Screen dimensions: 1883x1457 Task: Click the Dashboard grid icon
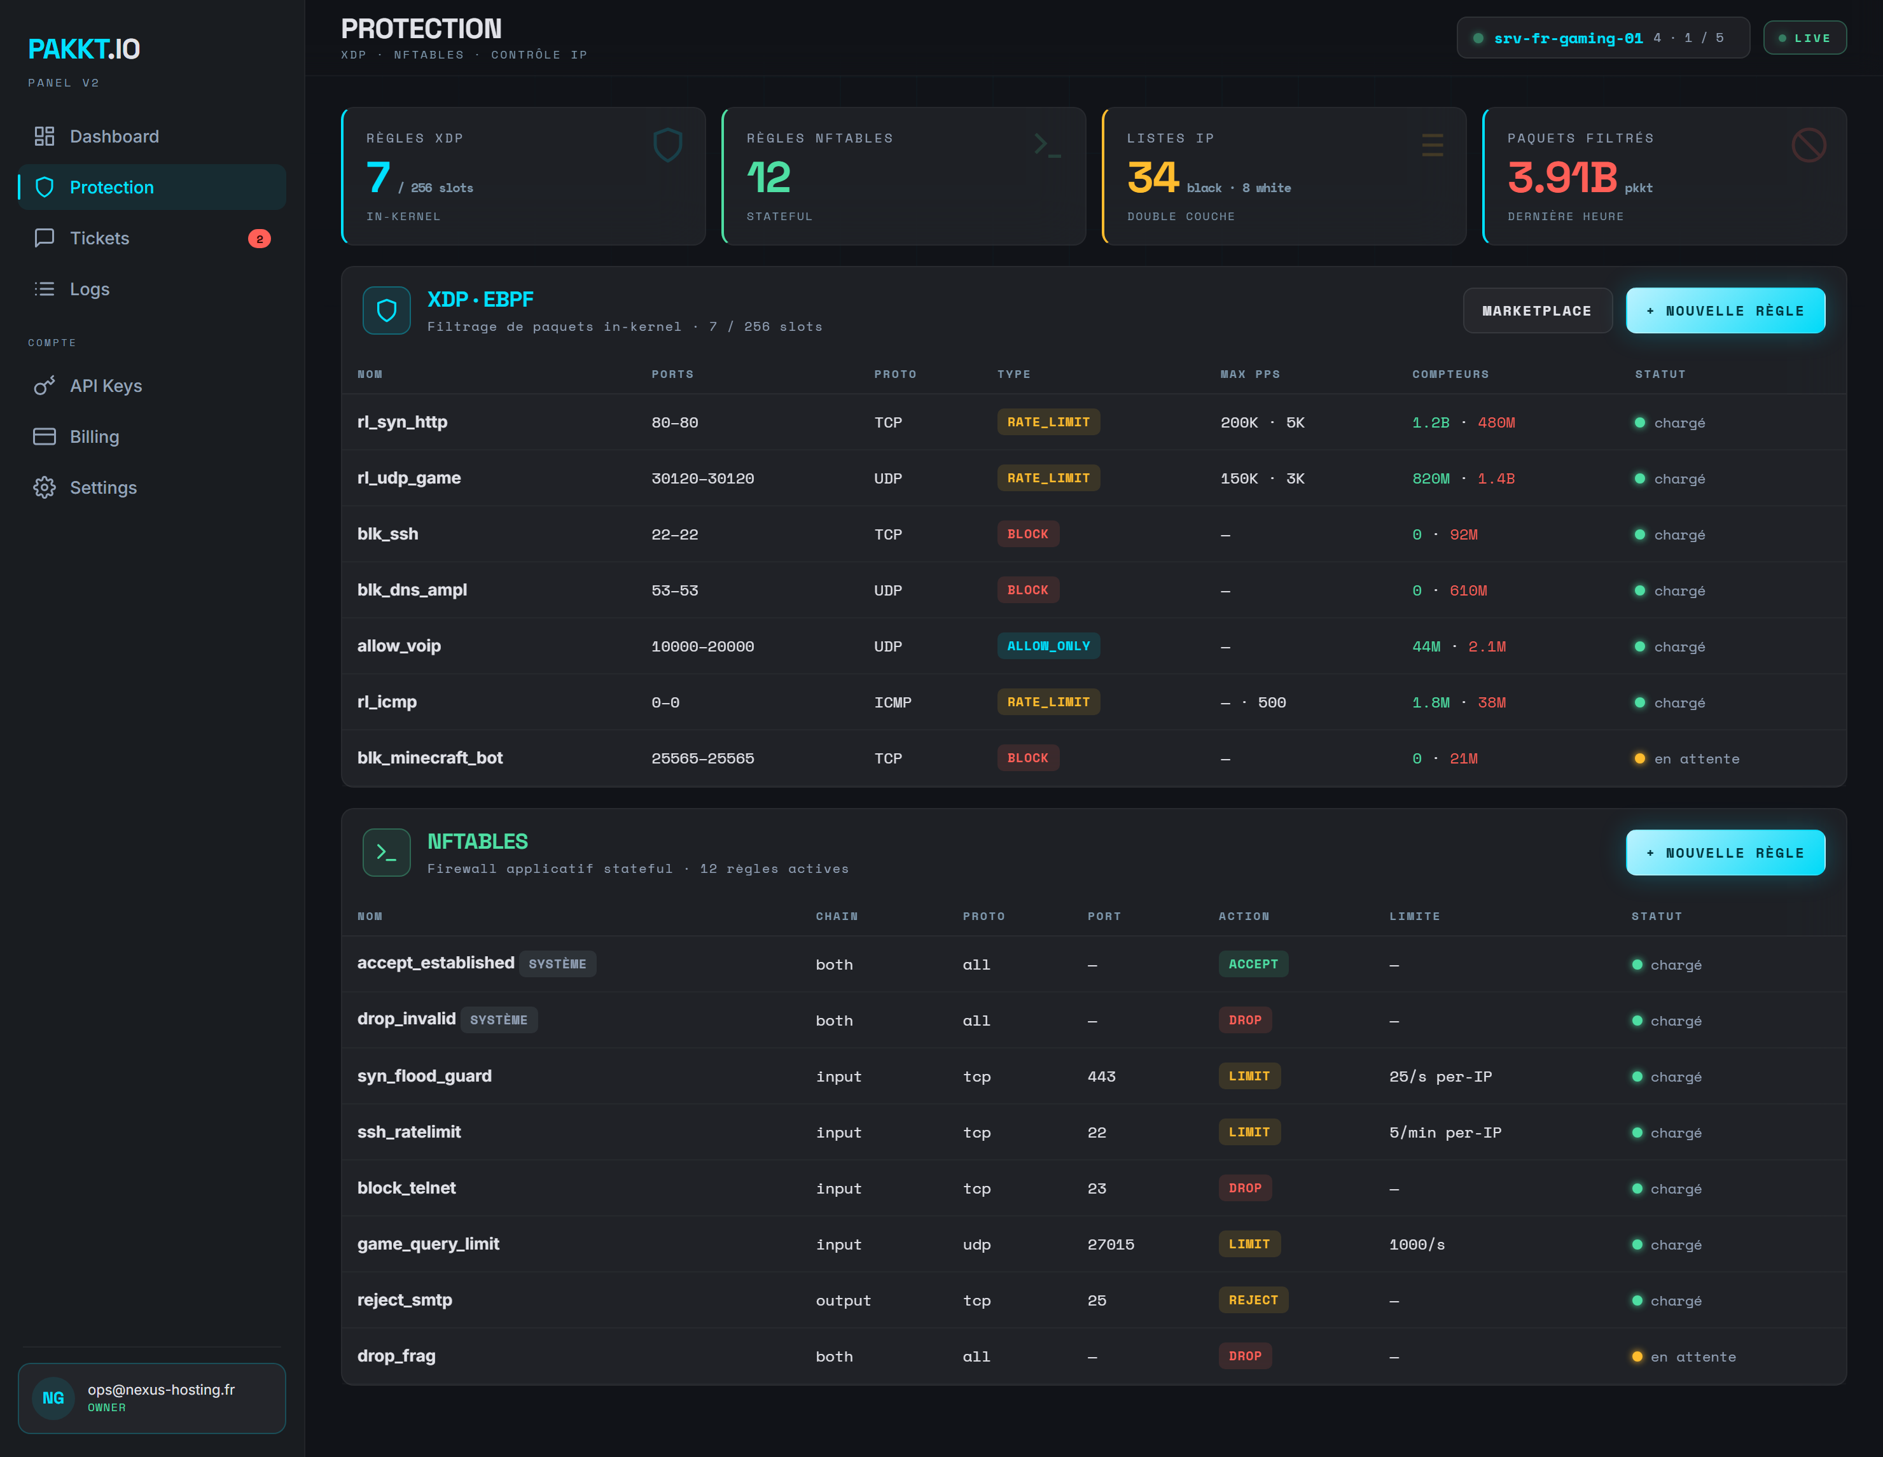click(44, 136)
